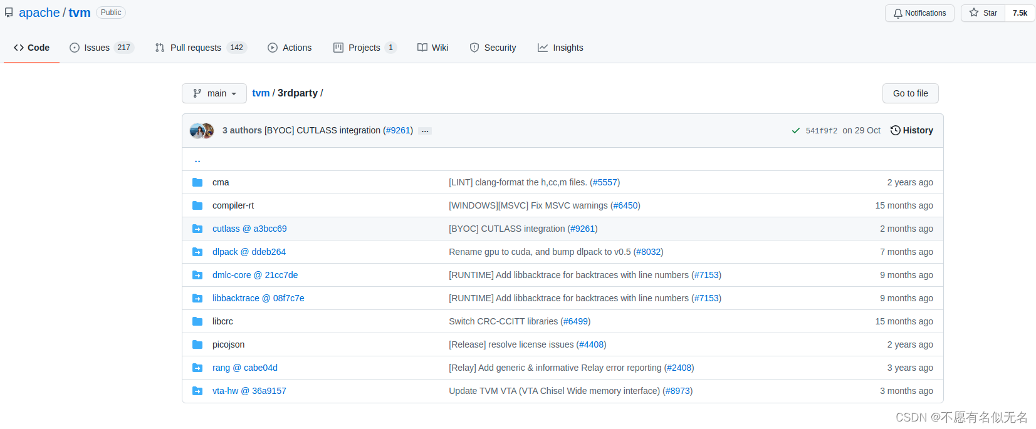Open PR #8973 in the vta-hw row
Image resolution: width=1036 pixels, height=429 pixels.
678,391
